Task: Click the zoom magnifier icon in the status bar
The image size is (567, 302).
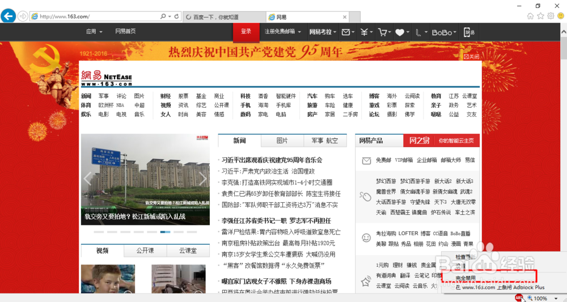Action: [x=530, y=298]
